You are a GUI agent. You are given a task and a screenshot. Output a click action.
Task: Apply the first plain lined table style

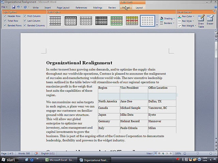click(x=55, y=21)
